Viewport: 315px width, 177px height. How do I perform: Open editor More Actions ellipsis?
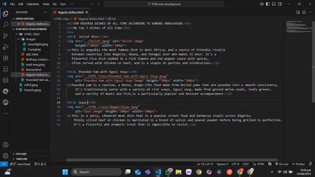pos(310,12)
